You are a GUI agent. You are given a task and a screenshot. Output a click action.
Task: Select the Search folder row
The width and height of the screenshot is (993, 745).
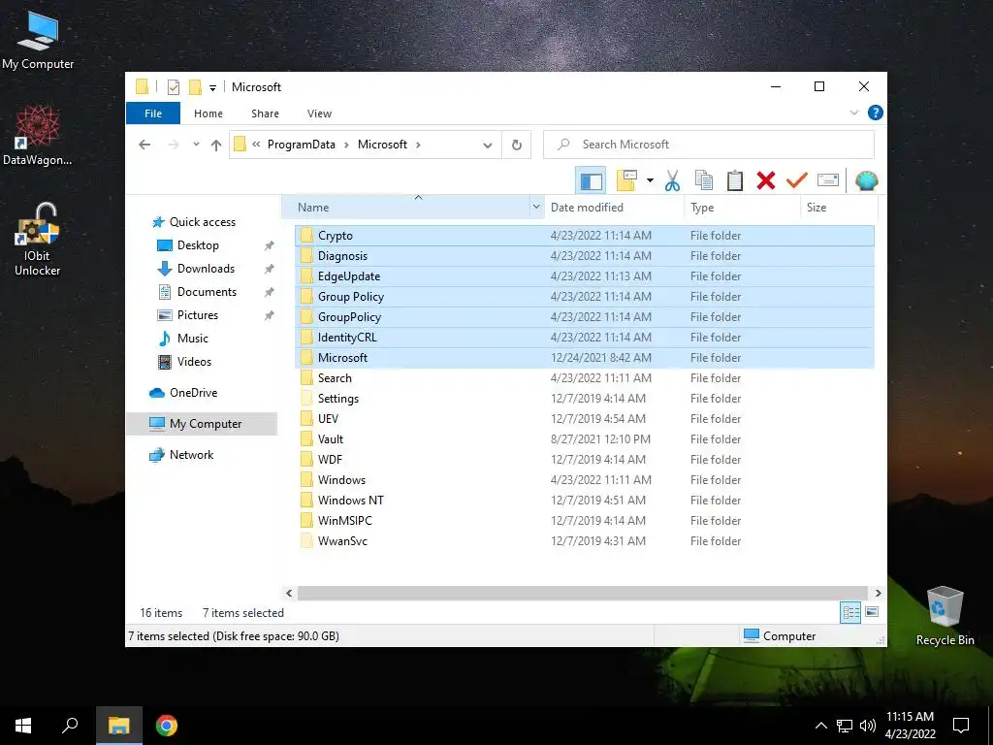tap(585, 378)
